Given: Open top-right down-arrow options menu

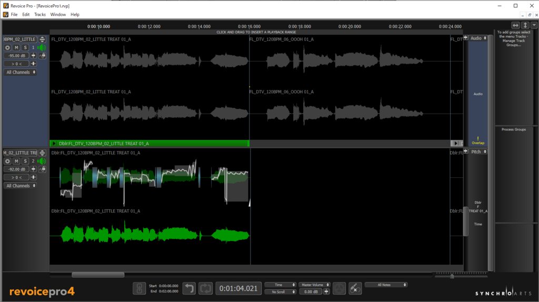Looking at the screenshot, I should [534, 25].
